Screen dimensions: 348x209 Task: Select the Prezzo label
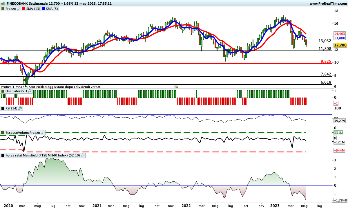pos(11,9)
